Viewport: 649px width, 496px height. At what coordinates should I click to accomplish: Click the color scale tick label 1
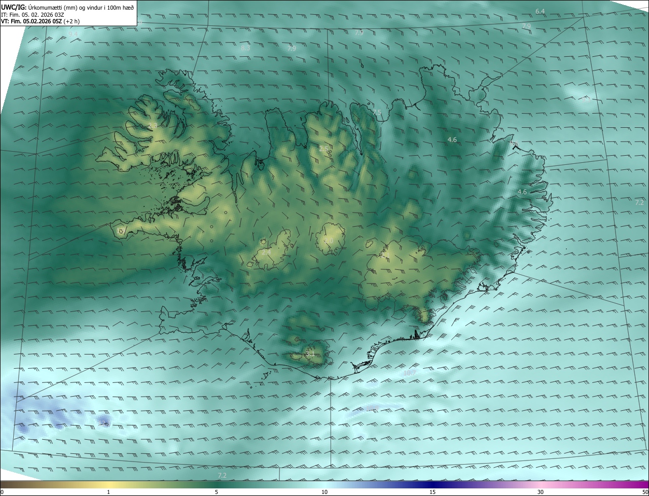pos(109,492)
